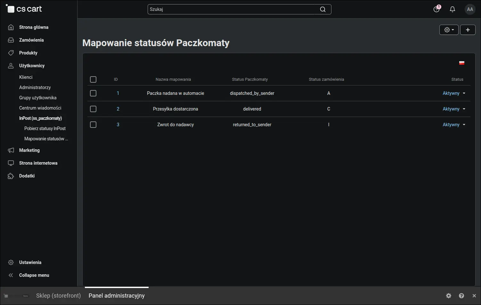
Task: Open the AA user avatar menu
Action: (x=470, y=9)
